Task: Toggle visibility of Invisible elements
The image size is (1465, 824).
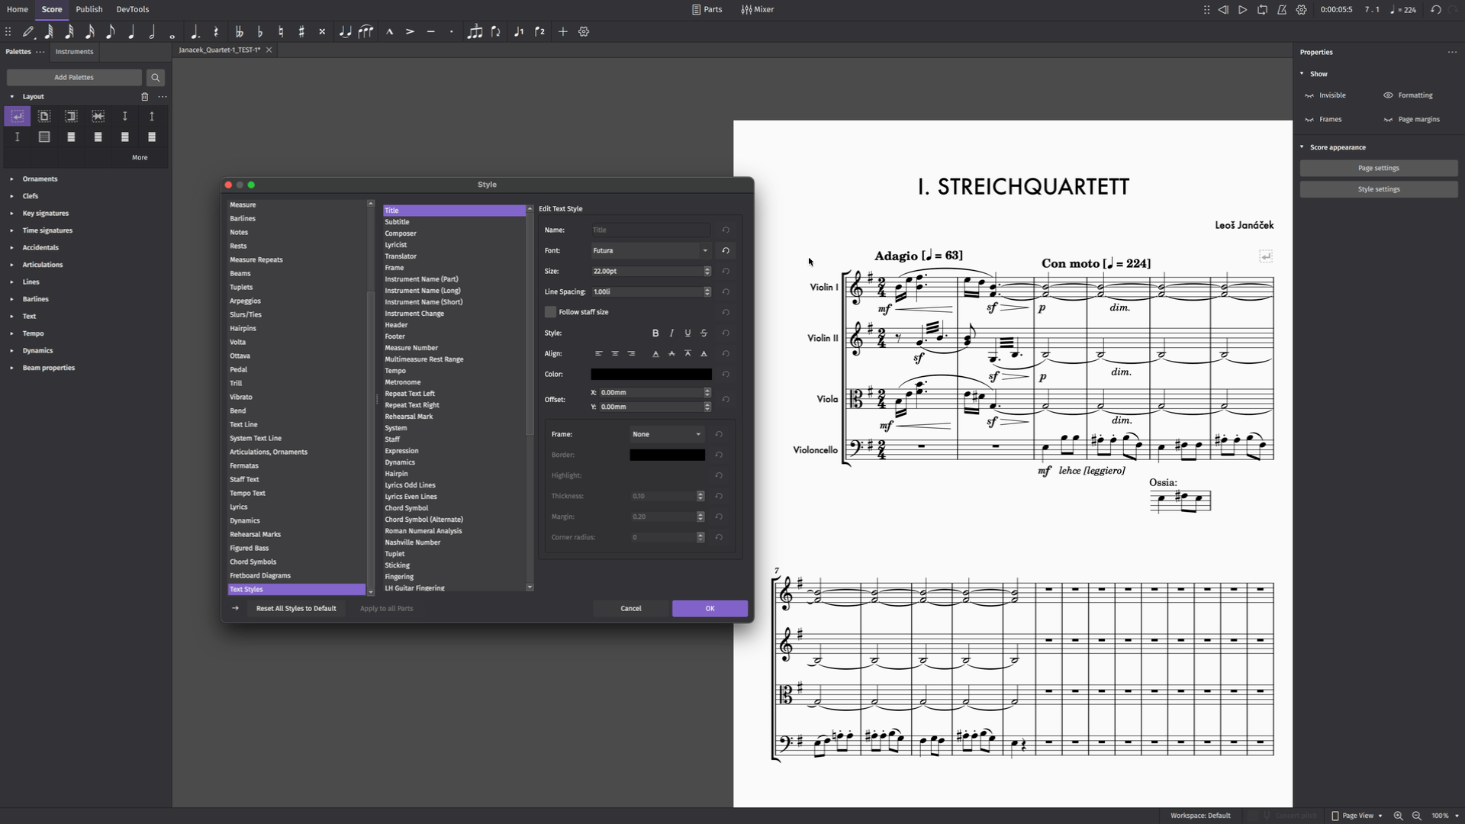Action: [x=1325, y=95]
